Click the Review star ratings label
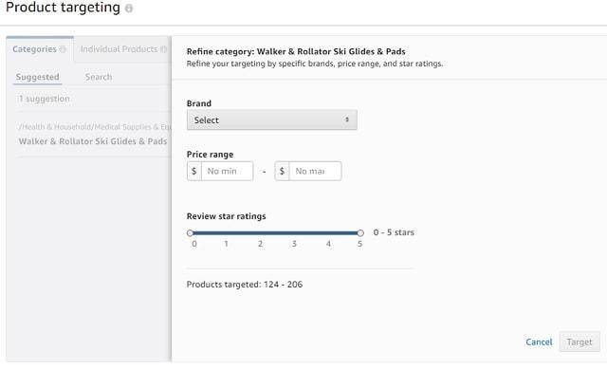This screenshot has width=607, height=369. pyautogui.click(x=226, y=216)
